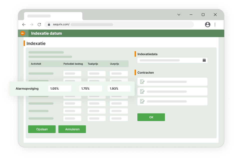Image resolution: width=236 pixels, height=159 pixels.
Task: Click the Indexatiedata date input field
Action: [x=170, y=60]
